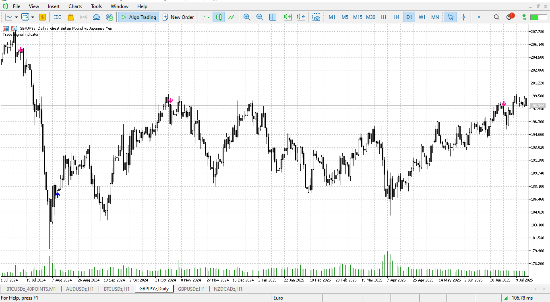Expand the chart type dropdown arrow
Image resolution: width=550 pixels, height=302 pixels.
[17, 17]
